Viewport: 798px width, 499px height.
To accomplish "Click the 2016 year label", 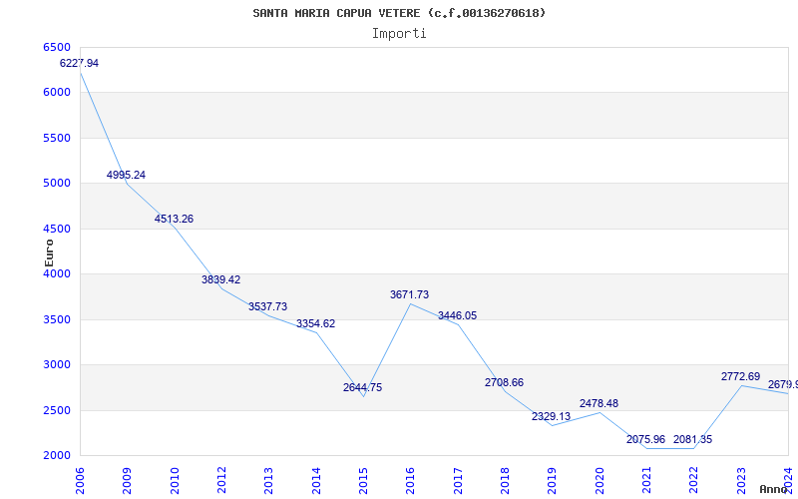I will coord(410,481).
